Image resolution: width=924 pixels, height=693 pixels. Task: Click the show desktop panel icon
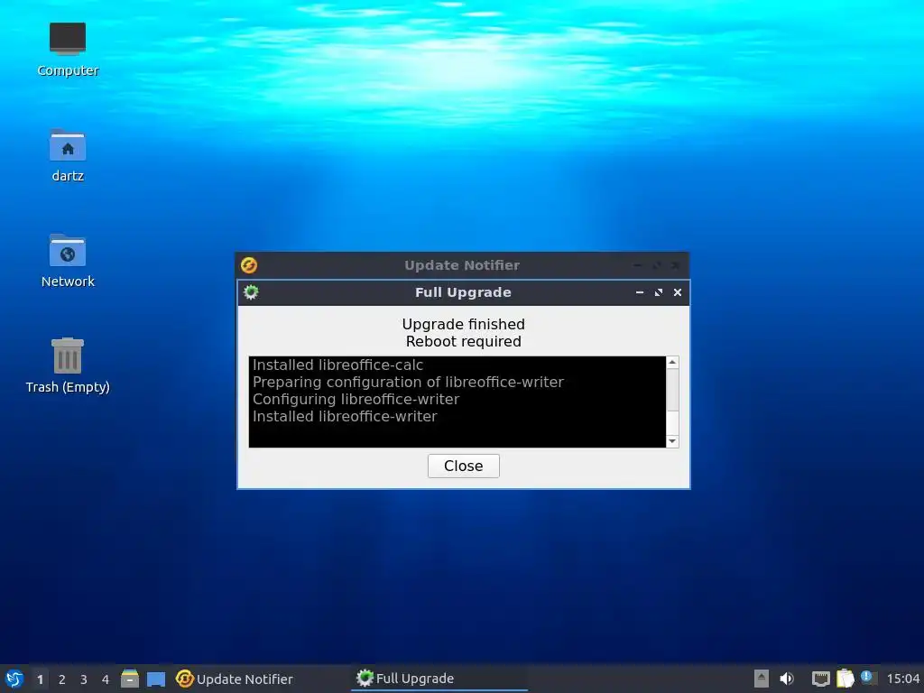[155, 679]
